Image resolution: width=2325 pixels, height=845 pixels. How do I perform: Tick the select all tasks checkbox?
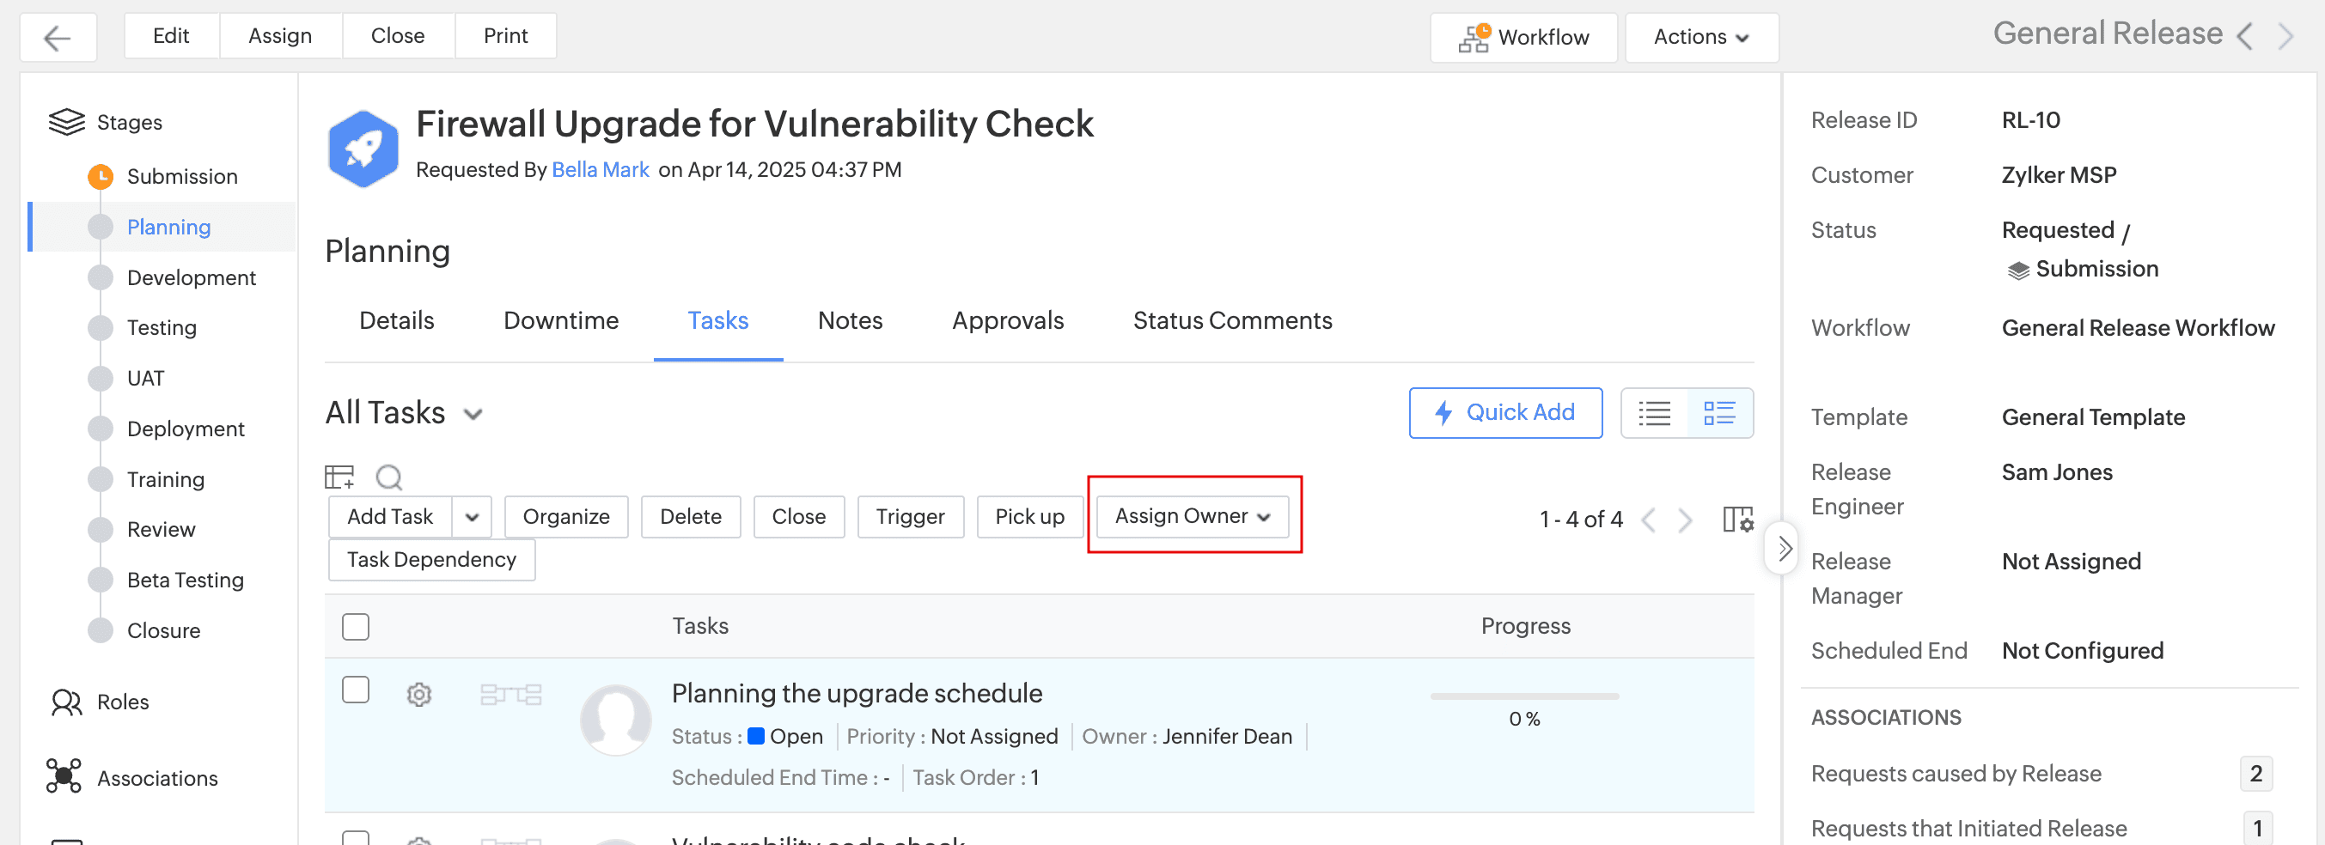pos(356,626)
